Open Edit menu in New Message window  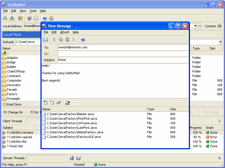[x=54, y=32]
